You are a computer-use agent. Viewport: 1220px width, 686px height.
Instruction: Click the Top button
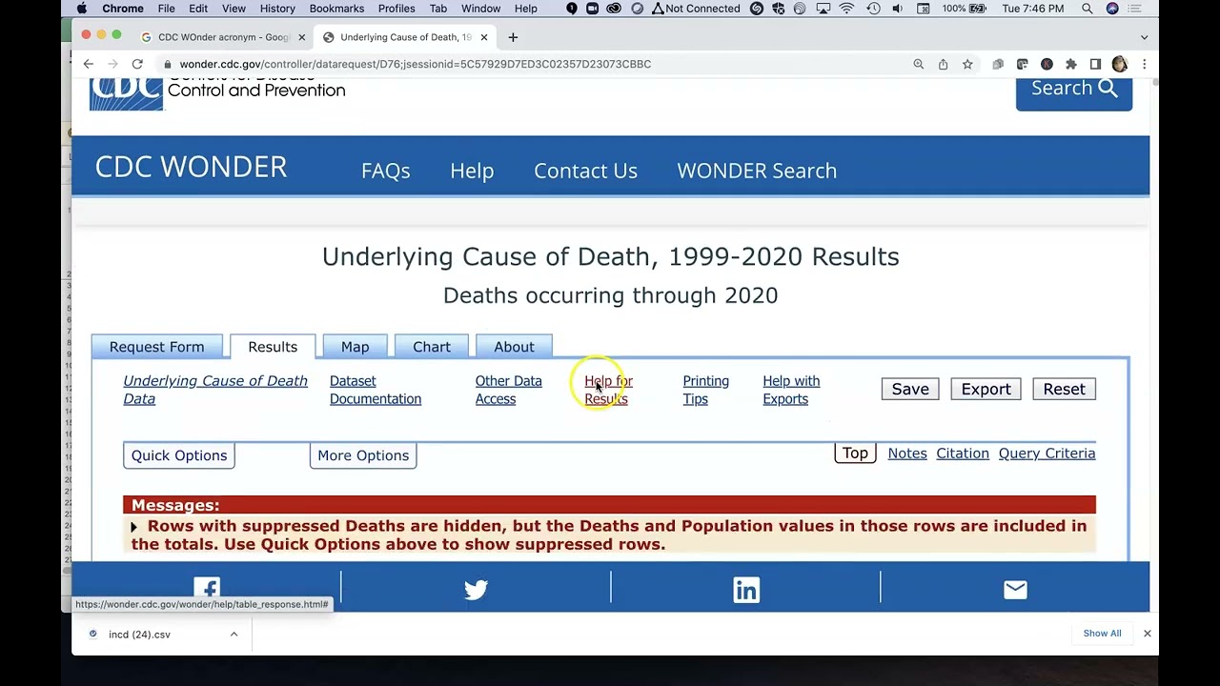[855, 454]
